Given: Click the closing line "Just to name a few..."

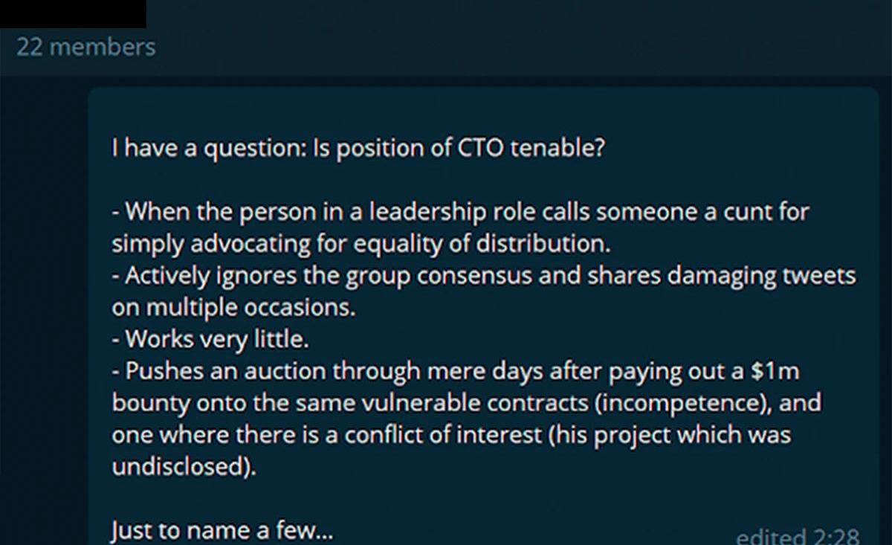Looking at the screenshot, I should [x=222, y=532].
